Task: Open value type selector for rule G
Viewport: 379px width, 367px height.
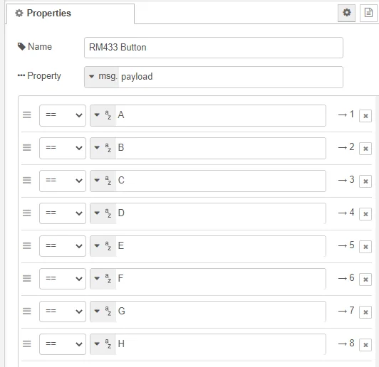Action: (103, 312)
